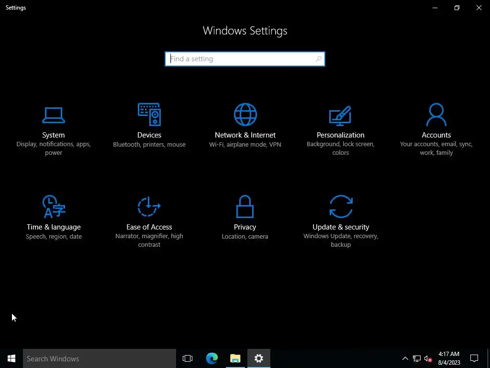Click the Network & Internet title
490x368 pixels.
pyautogui.click(x=245, y=135)
